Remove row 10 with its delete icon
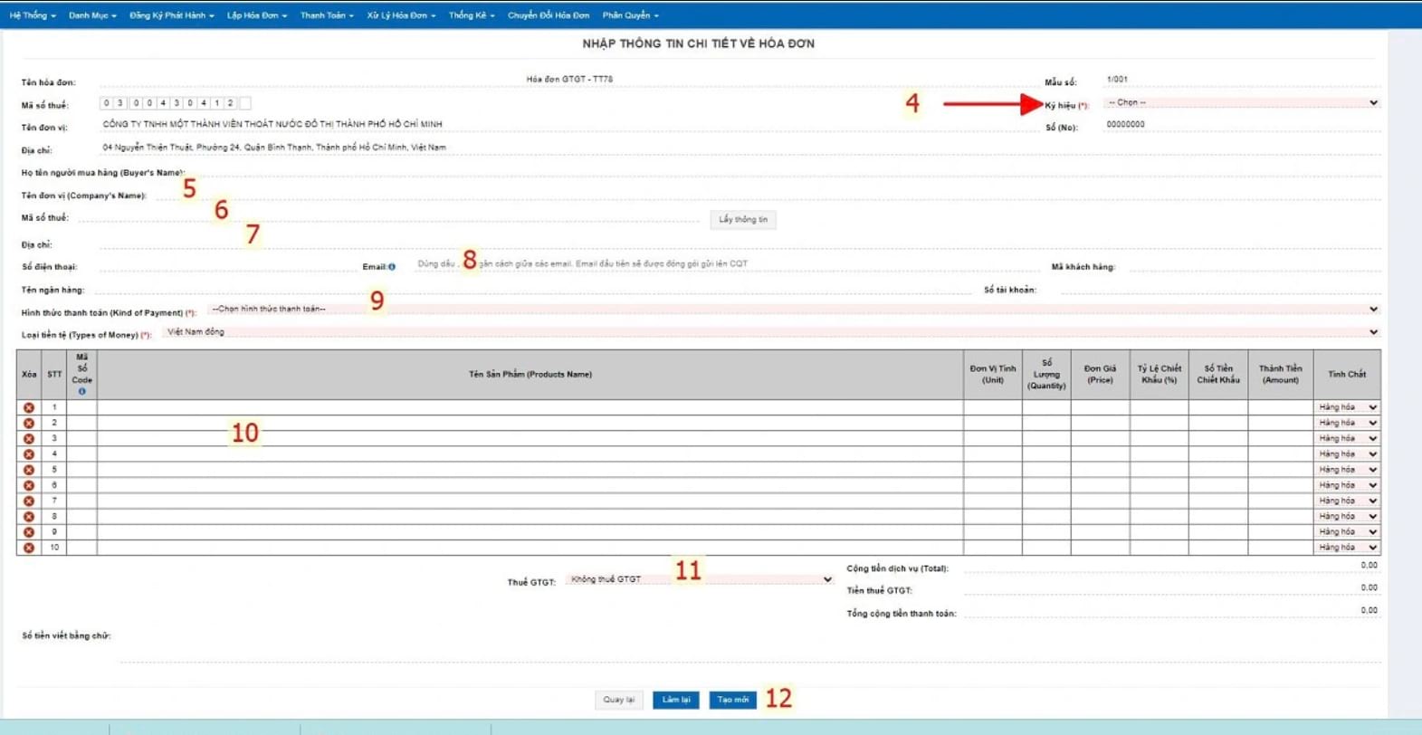1422x735 pixels. click(29, 548)
